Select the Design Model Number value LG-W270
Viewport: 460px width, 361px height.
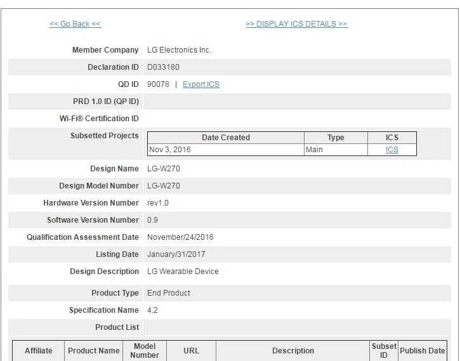click(x=164, y=186)
